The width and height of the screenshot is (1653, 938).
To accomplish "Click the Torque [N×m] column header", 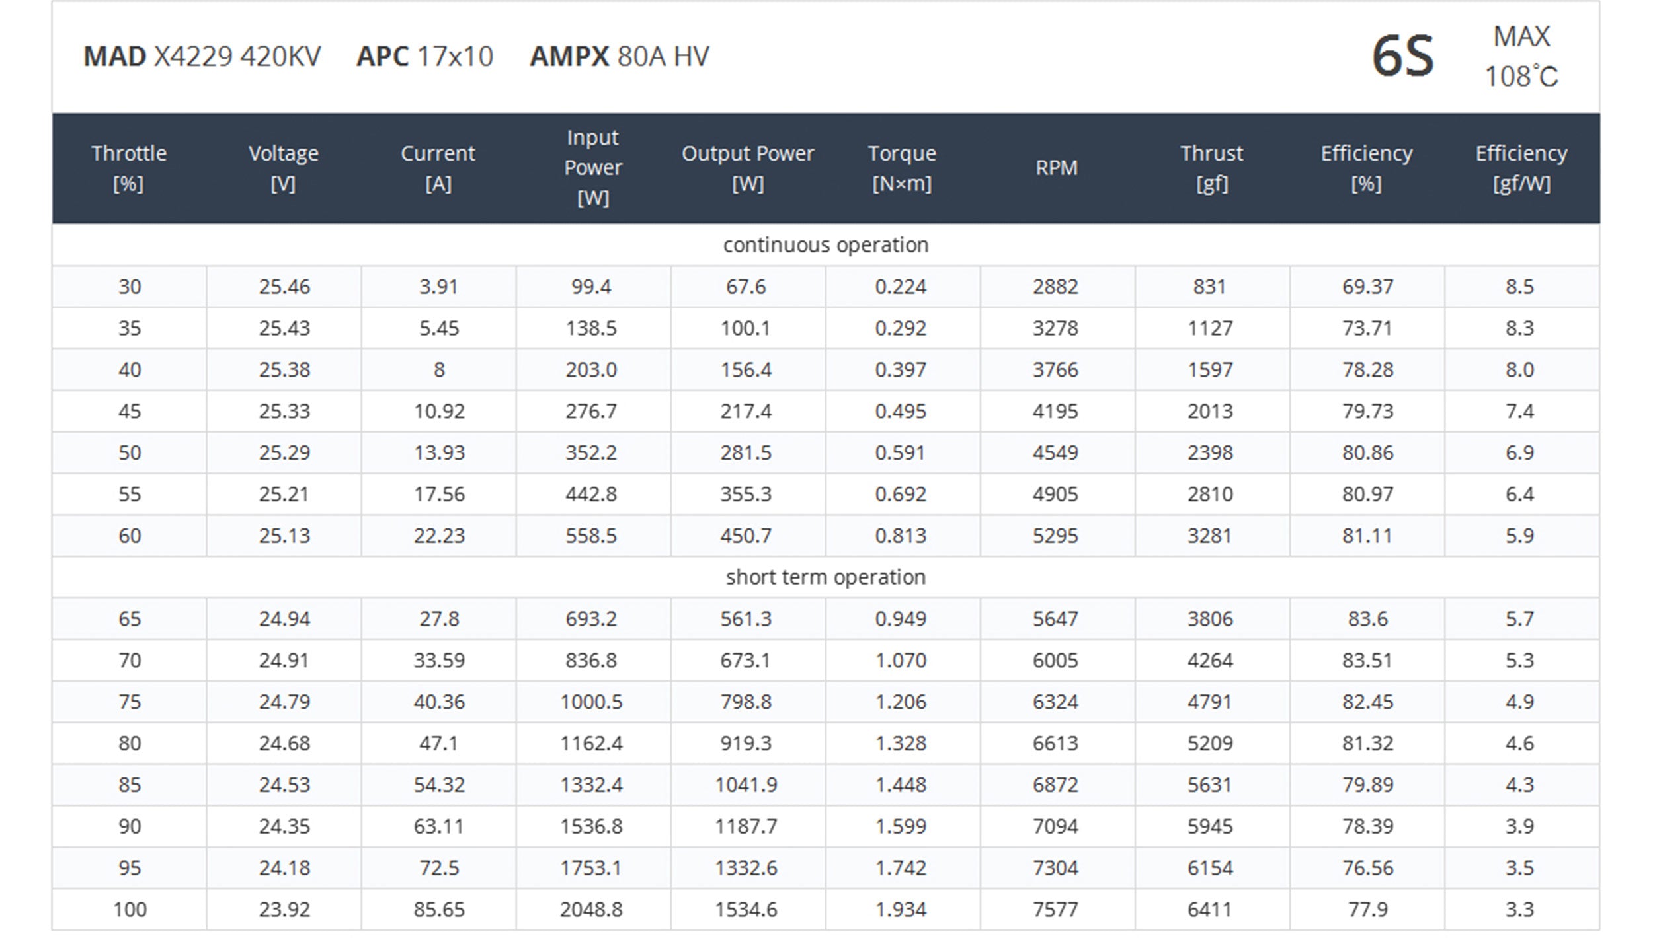I will (902, 168).
